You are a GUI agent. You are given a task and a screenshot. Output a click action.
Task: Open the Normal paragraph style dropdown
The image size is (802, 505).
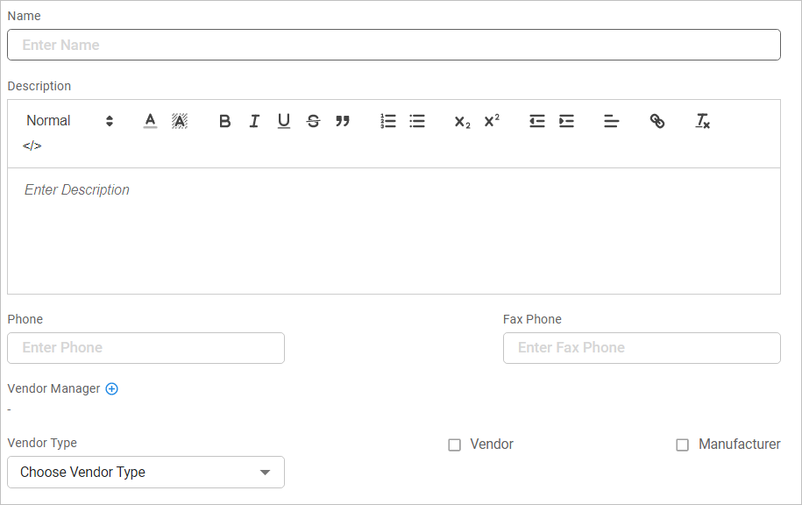point(70,121)
